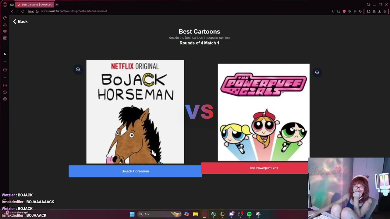Screen dimensions: 390x219
Task: Navigate back with browser back arrow
Action: click(x=12, y=11)
